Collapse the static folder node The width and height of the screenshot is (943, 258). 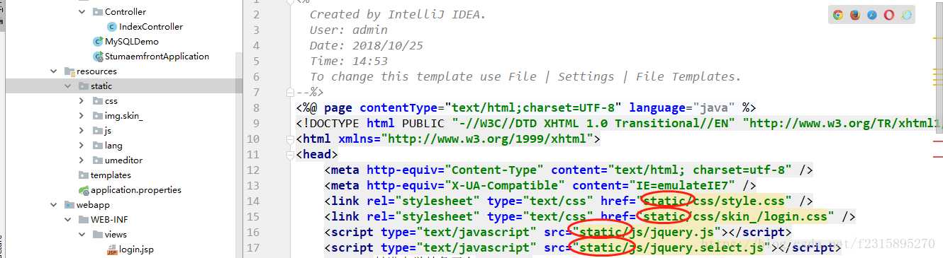click(x=68, y=86)
